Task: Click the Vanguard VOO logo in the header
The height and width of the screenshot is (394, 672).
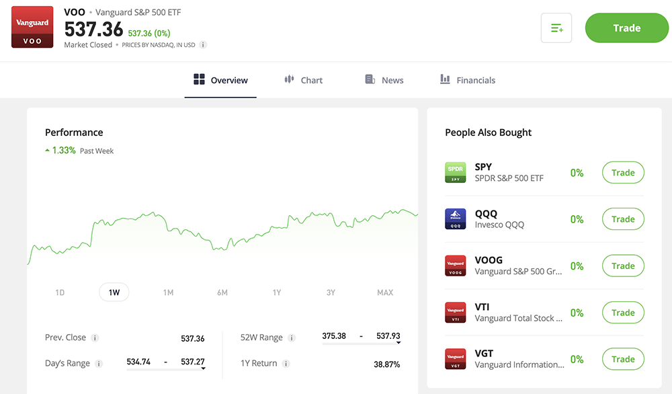Action: click(x=32, y=27)
